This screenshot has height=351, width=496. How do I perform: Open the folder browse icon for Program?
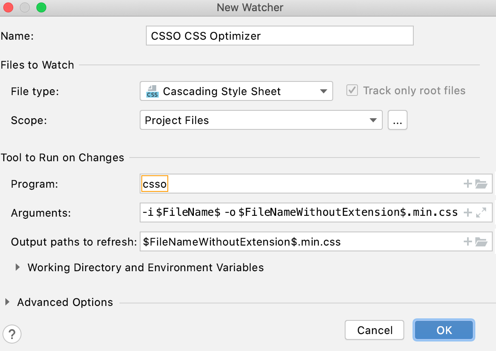point(482,184)
